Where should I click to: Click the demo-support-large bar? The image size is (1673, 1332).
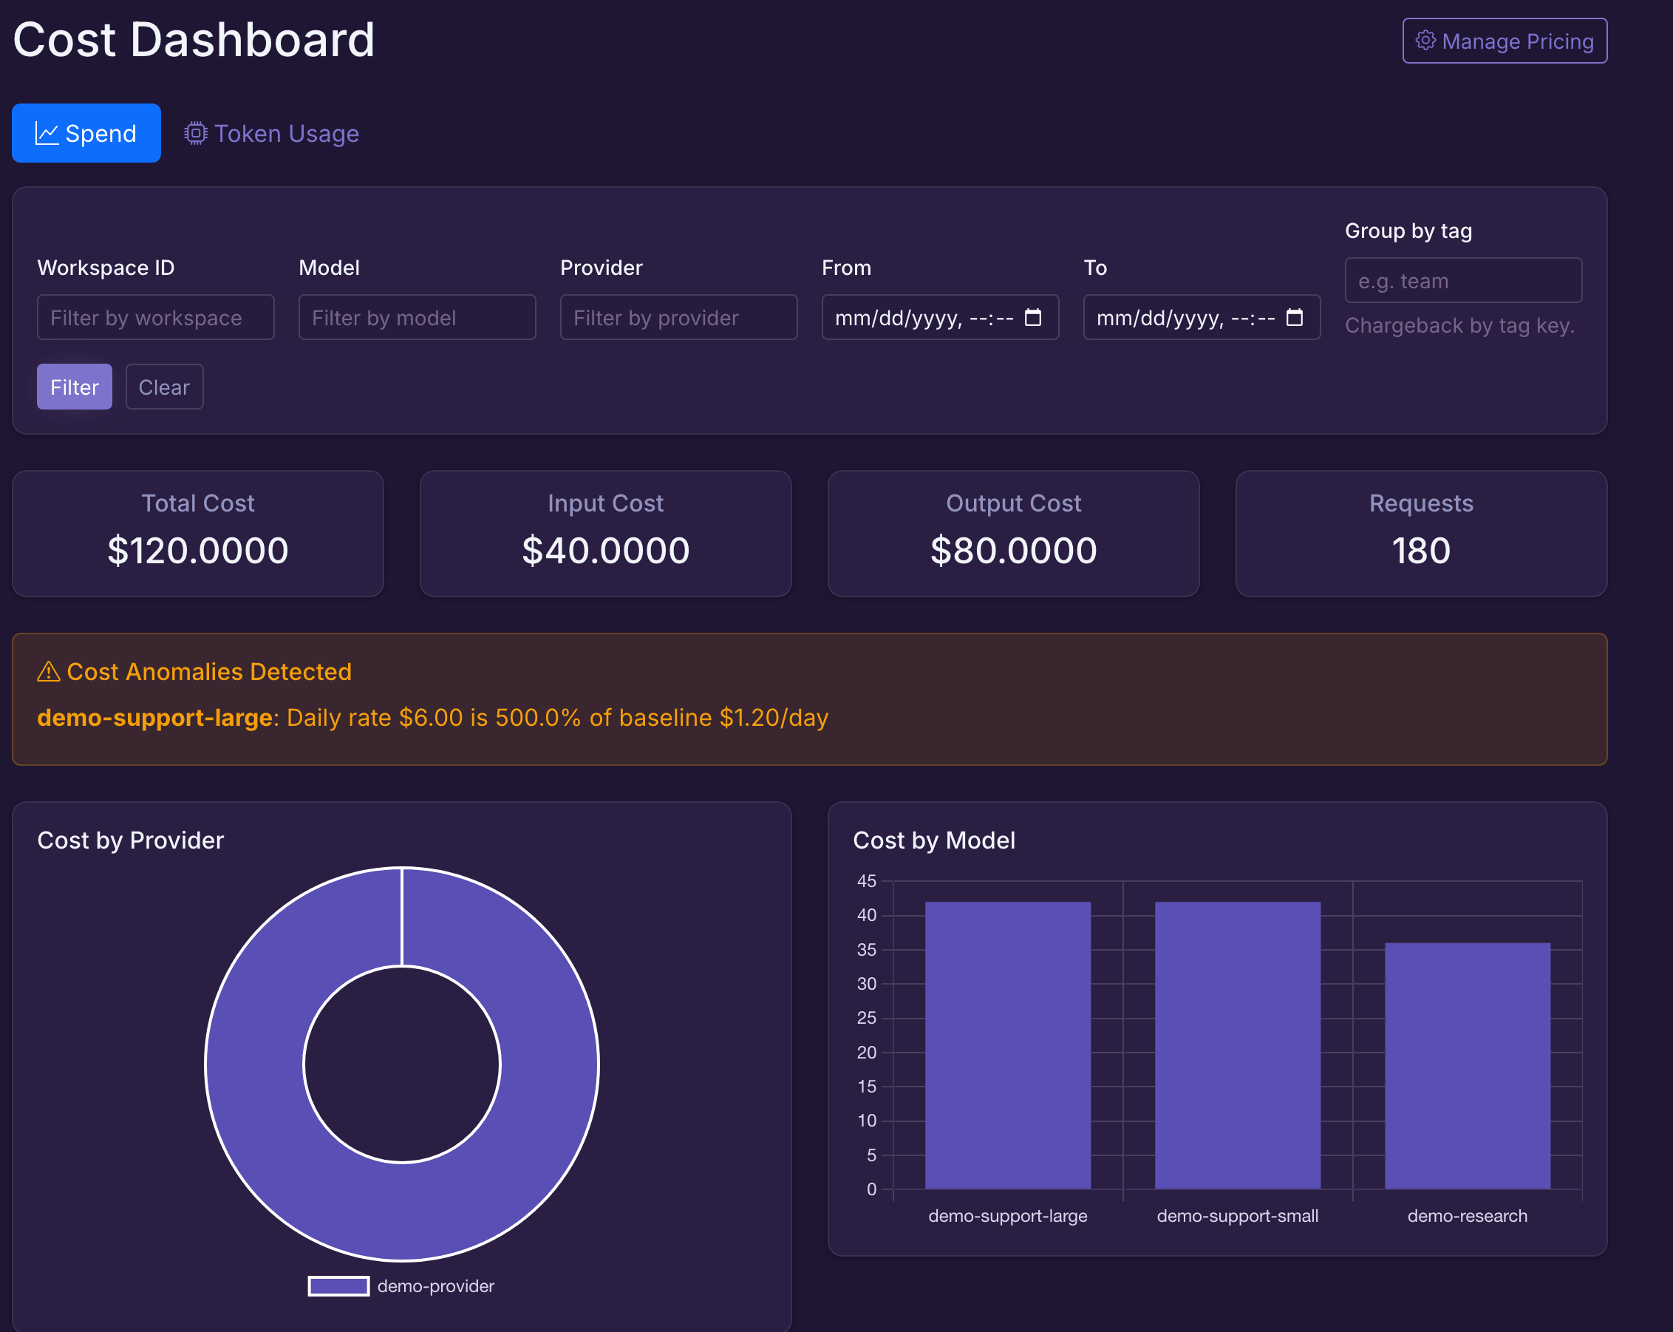tap(1008, 1046)
